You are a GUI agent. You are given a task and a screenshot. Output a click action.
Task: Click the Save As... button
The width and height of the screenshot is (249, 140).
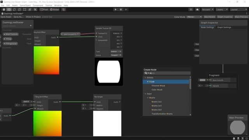click(18, 17)
